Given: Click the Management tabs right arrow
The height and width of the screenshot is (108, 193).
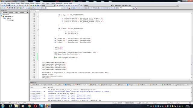Looking at the screenshot, I should (x=27, y=13).
